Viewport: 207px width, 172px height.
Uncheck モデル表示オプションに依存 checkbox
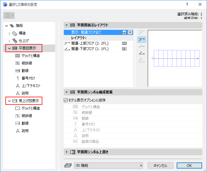(x=66, y=100)
